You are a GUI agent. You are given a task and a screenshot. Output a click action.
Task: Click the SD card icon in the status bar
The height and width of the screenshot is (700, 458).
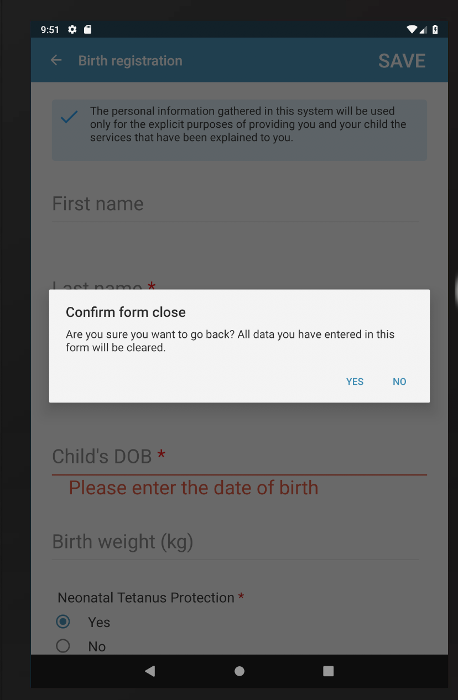click(88, 29)
